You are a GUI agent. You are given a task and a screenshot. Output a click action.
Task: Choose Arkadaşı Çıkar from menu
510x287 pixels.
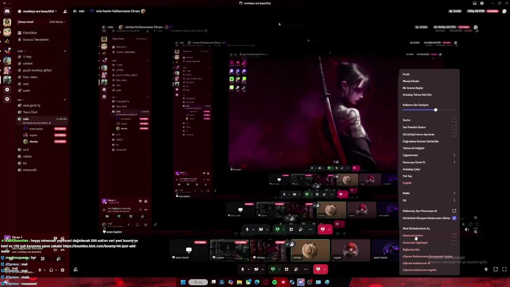click(x=411, y=169)
